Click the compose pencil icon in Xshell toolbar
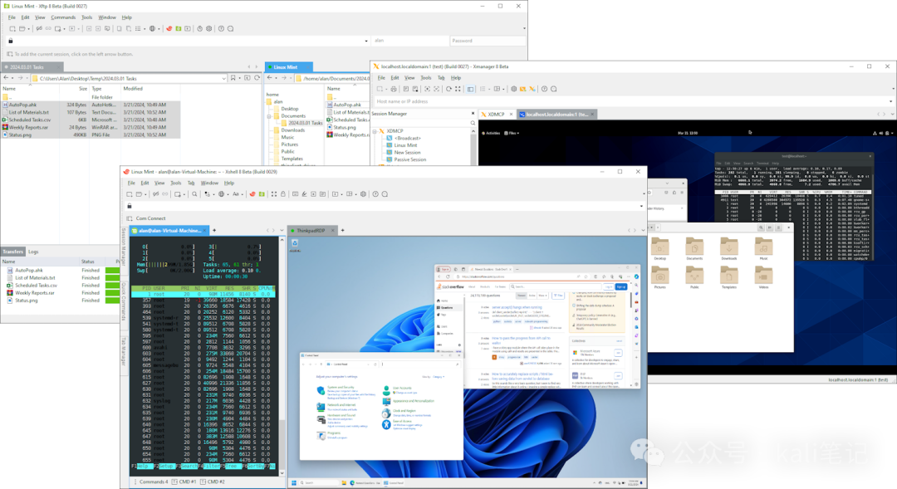897x489 pixels. [x=304, y=194]
